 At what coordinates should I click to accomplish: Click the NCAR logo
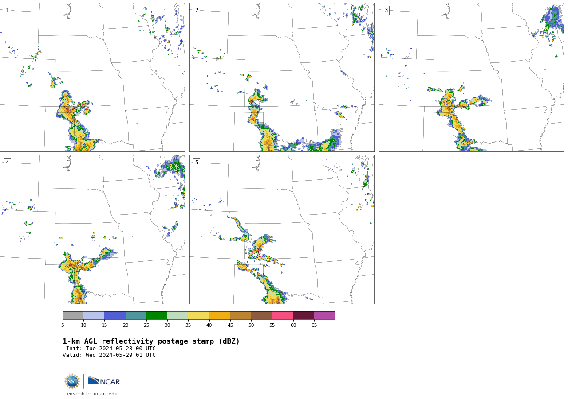(104, 381)
